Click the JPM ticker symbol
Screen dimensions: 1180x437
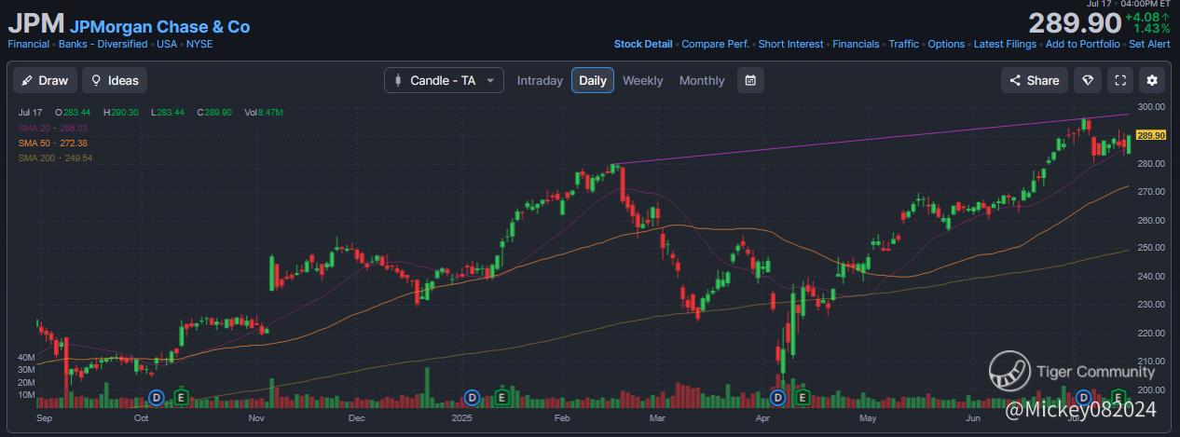[35, 26]
